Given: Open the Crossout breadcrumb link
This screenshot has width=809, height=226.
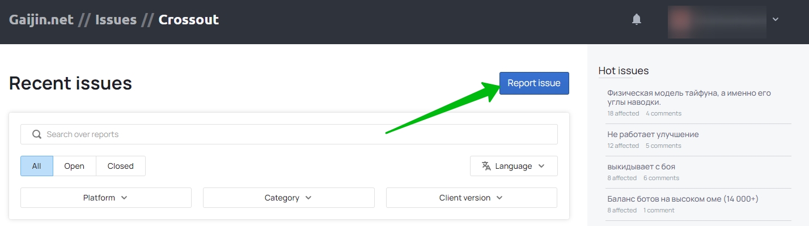Looking at the screenshot, I should point(189,20).
